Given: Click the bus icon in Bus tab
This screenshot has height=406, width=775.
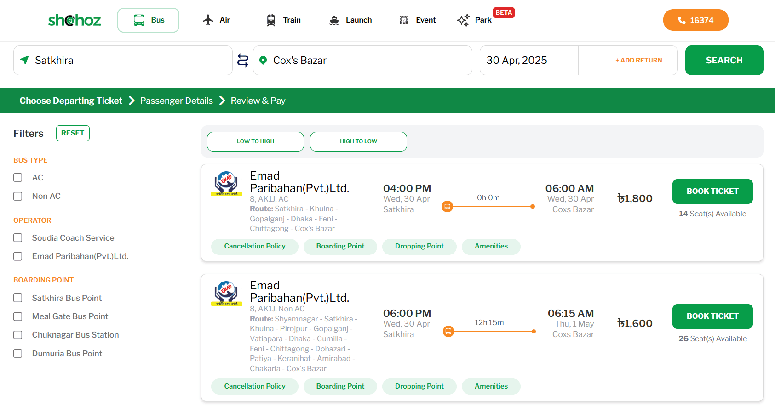Looking at the screenshot, I should (139, 20).
